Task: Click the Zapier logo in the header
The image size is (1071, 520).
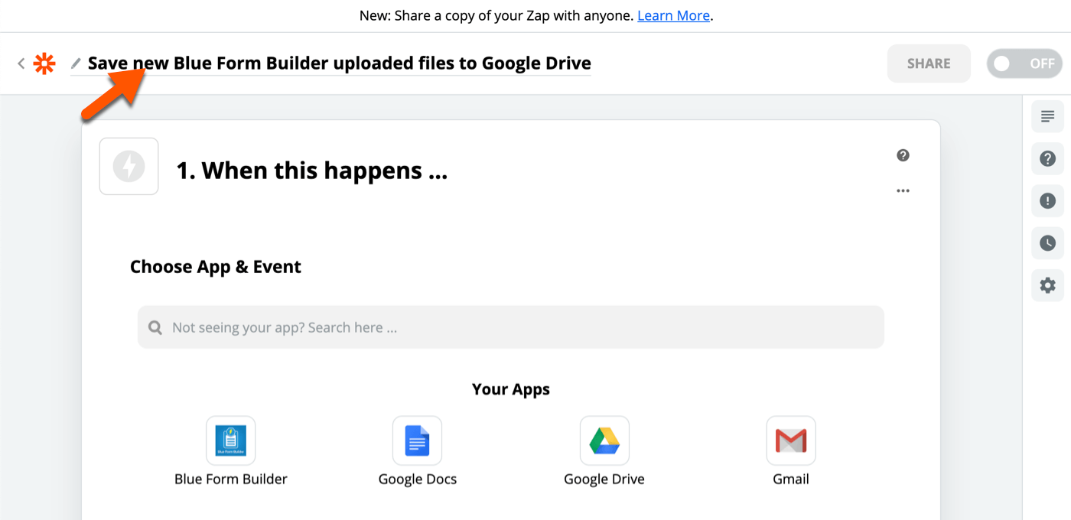Action: (x=44, y=63)
